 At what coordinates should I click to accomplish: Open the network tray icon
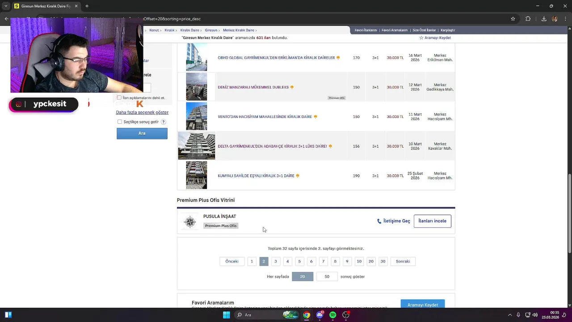pos(528,315)
